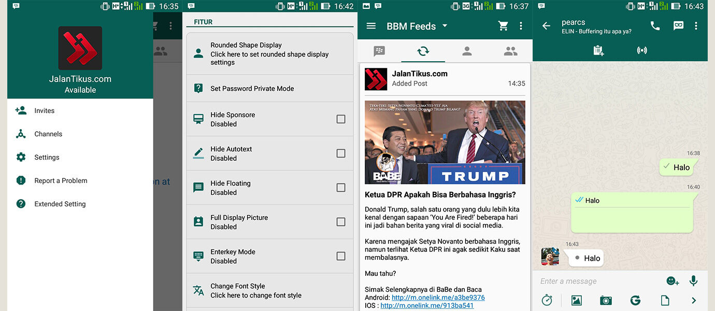Click the pearcs sender avatar in chat
The width and height of the screenshot is (715, 311).
point(550,257)
